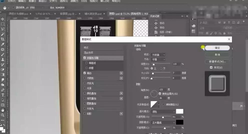248x134 pixels.
Task: Open the 文件 menu
Action: pyautogui.click(x=12, y=1)
